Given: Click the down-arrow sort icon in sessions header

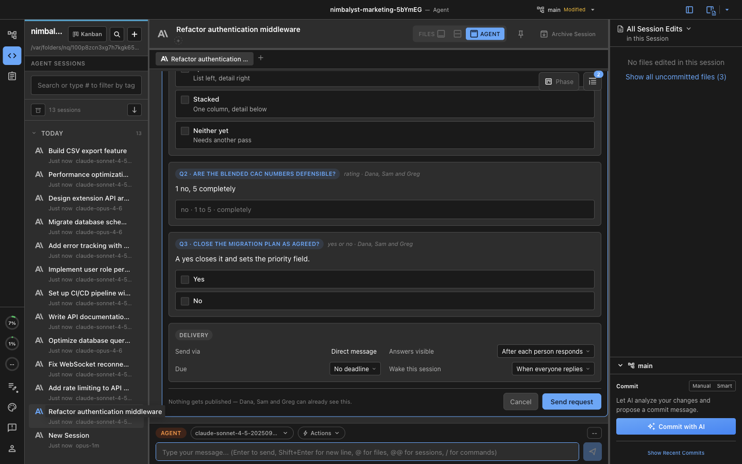Looking at the screenshot, I should point(134,110).
